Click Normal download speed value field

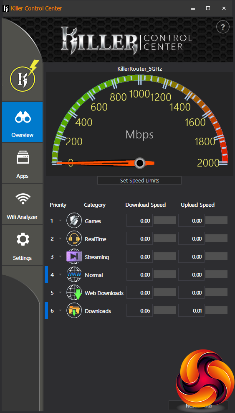tap(139, 274)
